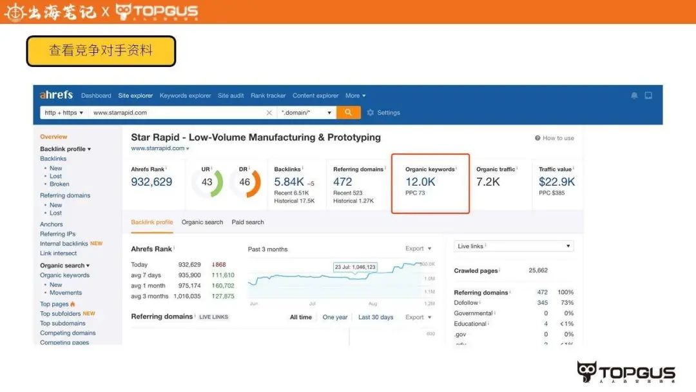Viewport: 696px width, 392px height.
Task: Click Historical 17.5K under Backlinks
Action: coord(295,201)
